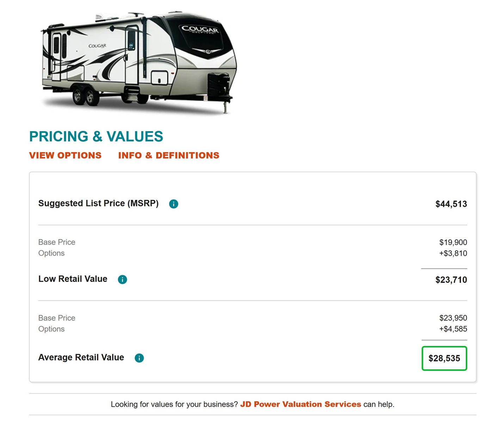Click the Suggested List Price (MSRP) label
This screenshot has height=423, width=487.
tap(98, 203)
